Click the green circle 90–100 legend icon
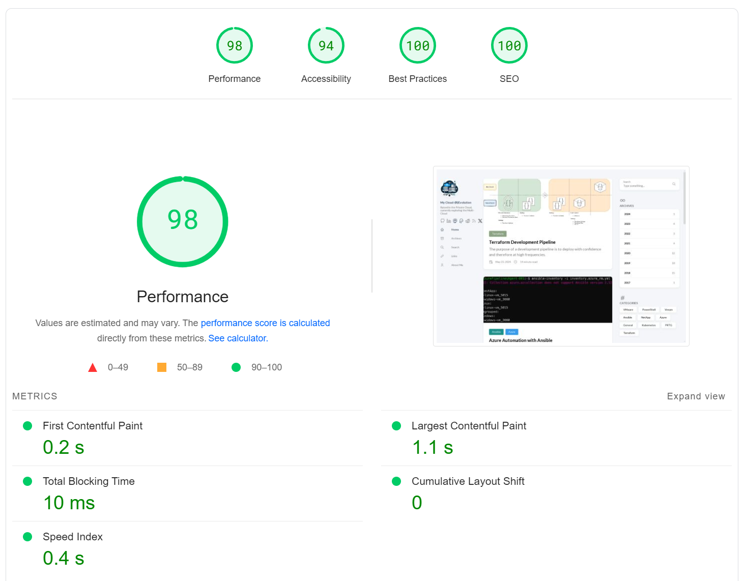746x581 pixels. (236, 367)
